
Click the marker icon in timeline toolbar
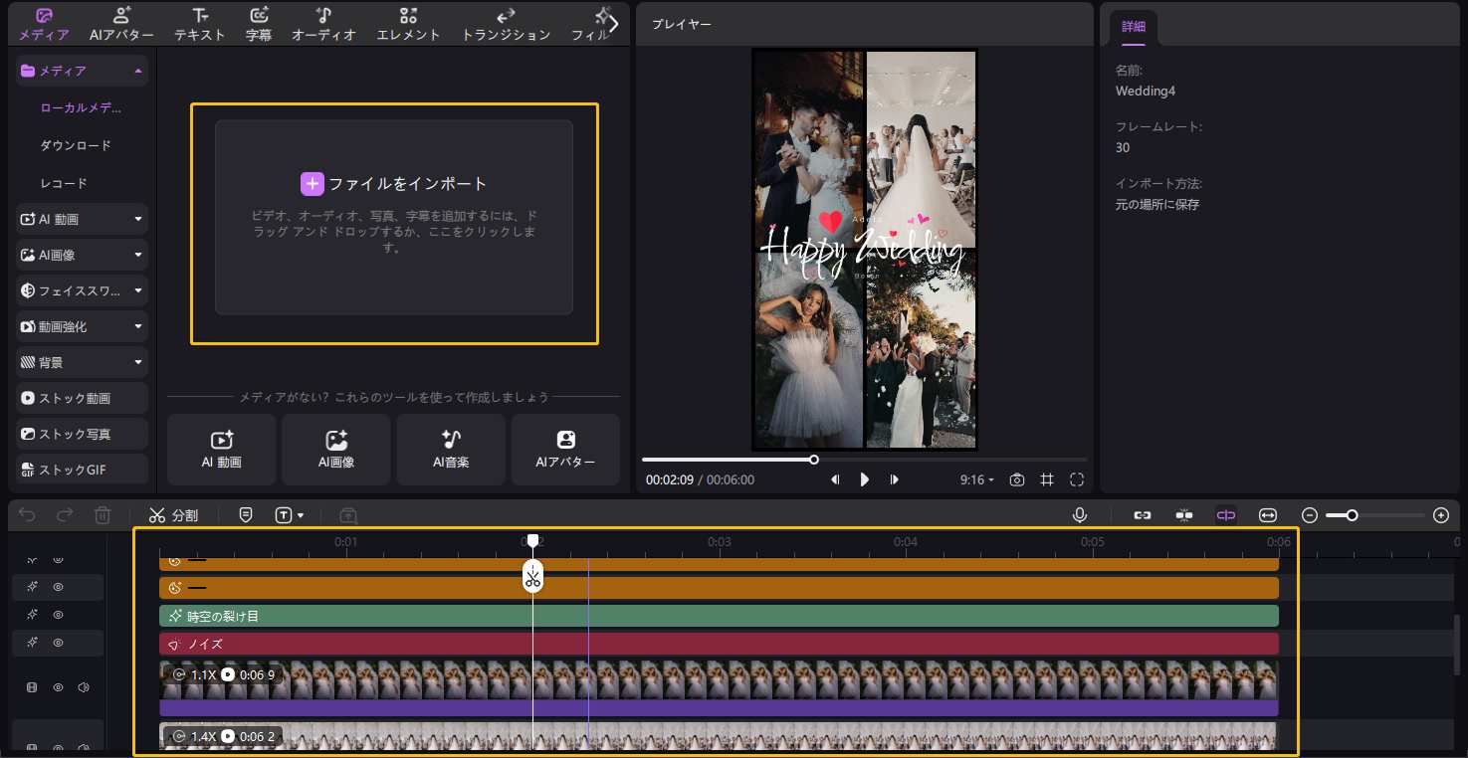point(246,515)
